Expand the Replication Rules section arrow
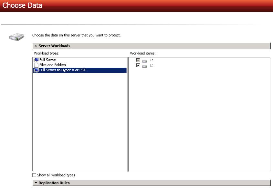 click(x=36, y=183)
